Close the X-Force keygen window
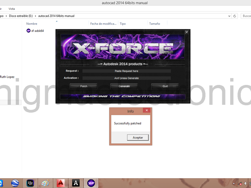This screenshot has width=251, height=188. (x=187, y=32)
